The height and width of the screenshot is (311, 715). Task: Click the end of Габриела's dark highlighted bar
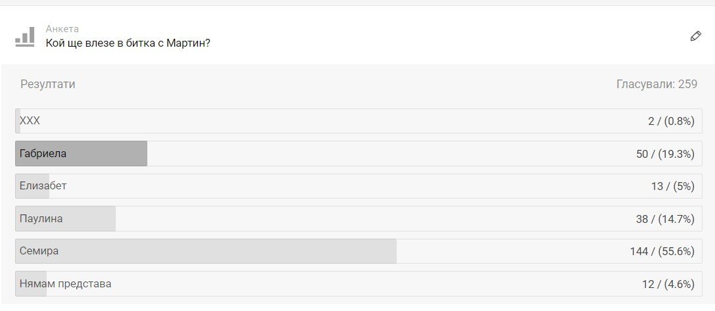pos(144,153)
